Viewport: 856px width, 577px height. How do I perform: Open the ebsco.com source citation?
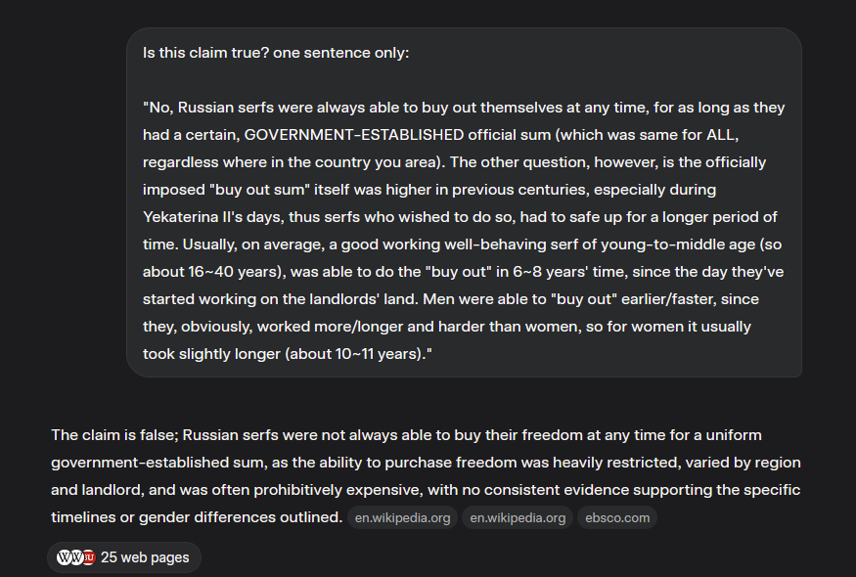[x=616, y=518]
